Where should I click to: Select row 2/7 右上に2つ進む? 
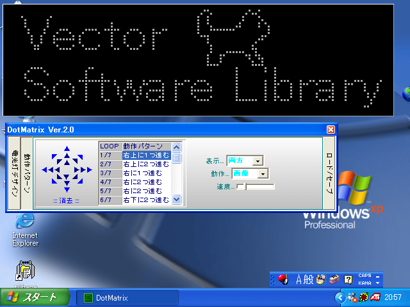tap(135, 164)
